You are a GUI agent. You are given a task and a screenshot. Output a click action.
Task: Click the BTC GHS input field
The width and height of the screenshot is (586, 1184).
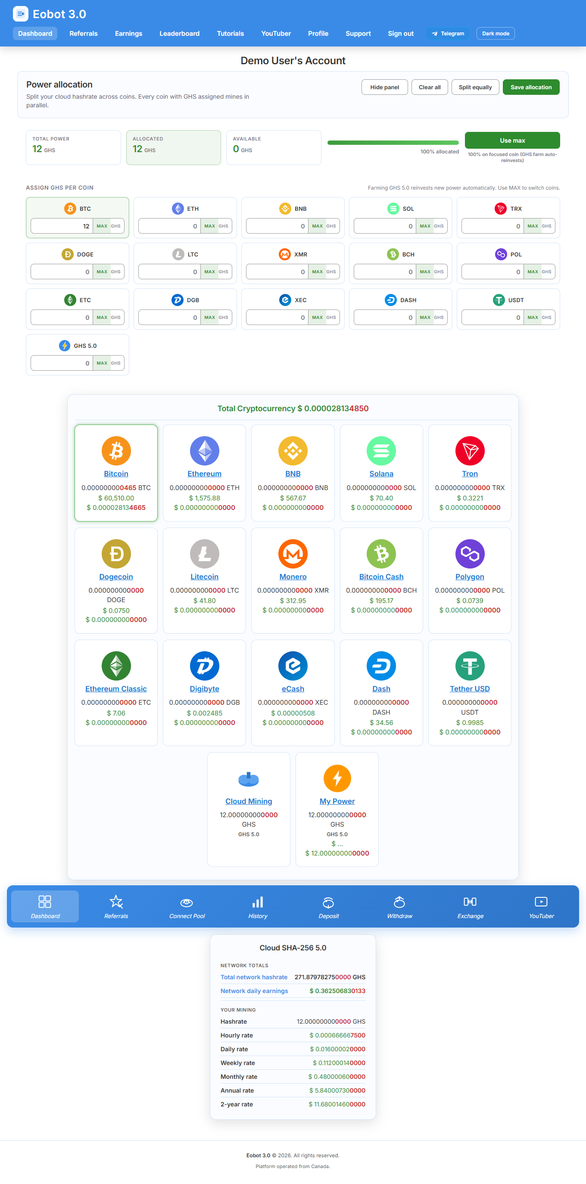[x=62, y=226]
